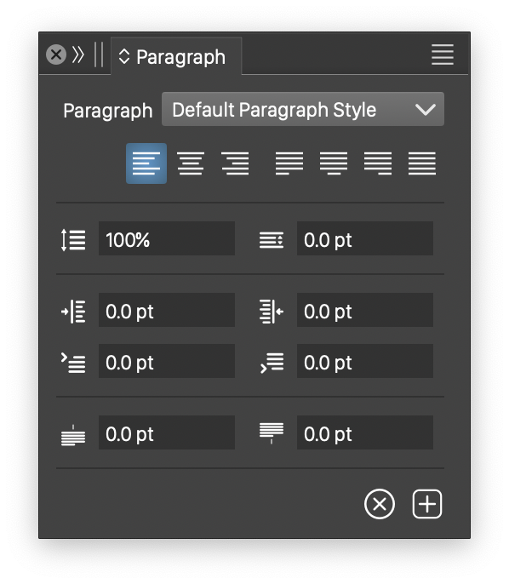
Task: Select align center paragraph alignment
Action: 191,163
